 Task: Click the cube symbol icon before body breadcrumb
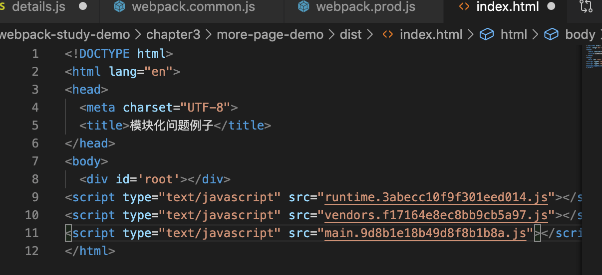coord(551,34)
